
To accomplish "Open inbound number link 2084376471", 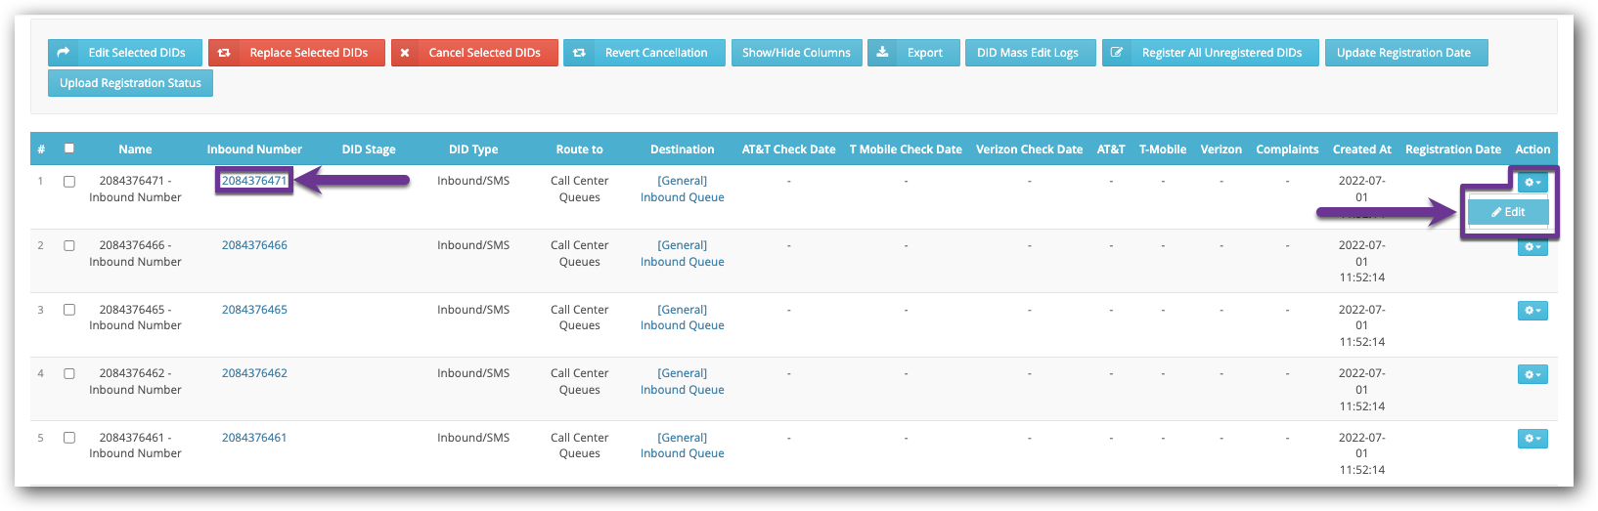I will coord(254,181).
